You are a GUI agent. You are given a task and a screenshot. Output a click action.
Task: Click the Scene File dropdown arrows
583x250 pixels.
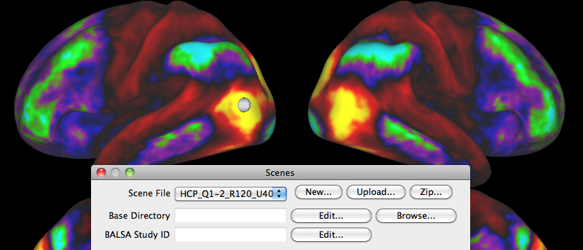click(x=279, y=194)
